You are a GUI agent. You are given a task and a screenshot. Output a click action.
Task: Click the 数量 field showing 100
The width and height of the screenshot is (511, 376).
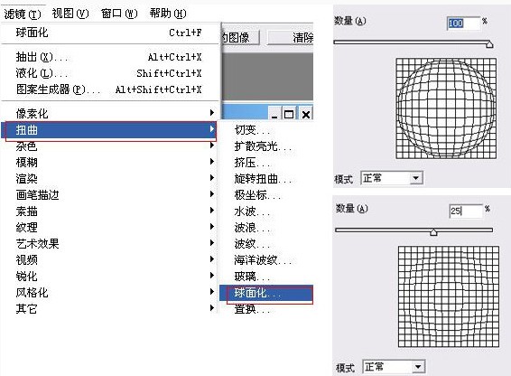(463, 23)
